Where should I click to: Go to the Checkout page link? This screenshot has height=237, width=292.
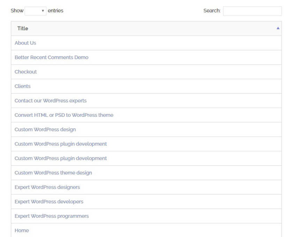tap(26, 72)
